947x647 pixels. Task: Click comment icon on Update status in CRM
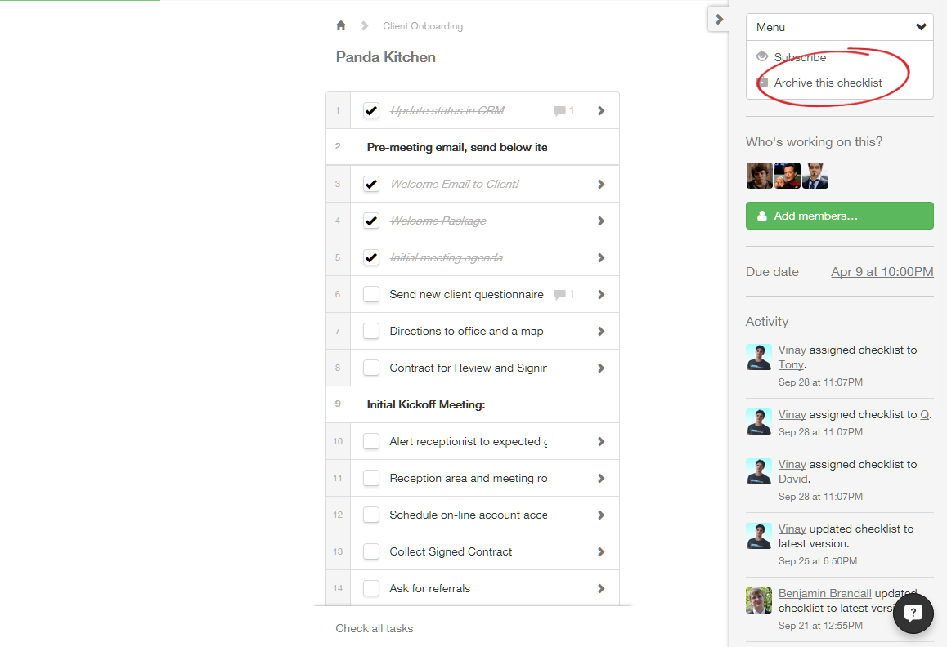coord(560,110)
